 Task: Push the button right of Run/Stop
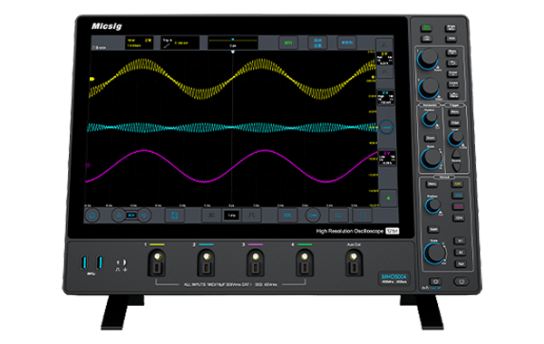point(451,28)
